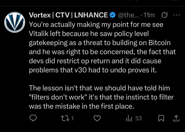Click the Grok slashed-circle icon beside timestamp

pos(164,15)
